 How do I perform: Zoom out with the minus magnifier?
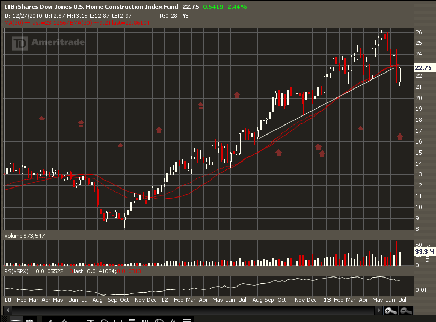406,310
